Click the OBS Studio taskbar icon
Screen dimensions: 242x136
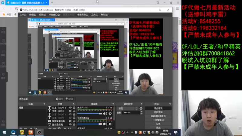click(39, 132)
